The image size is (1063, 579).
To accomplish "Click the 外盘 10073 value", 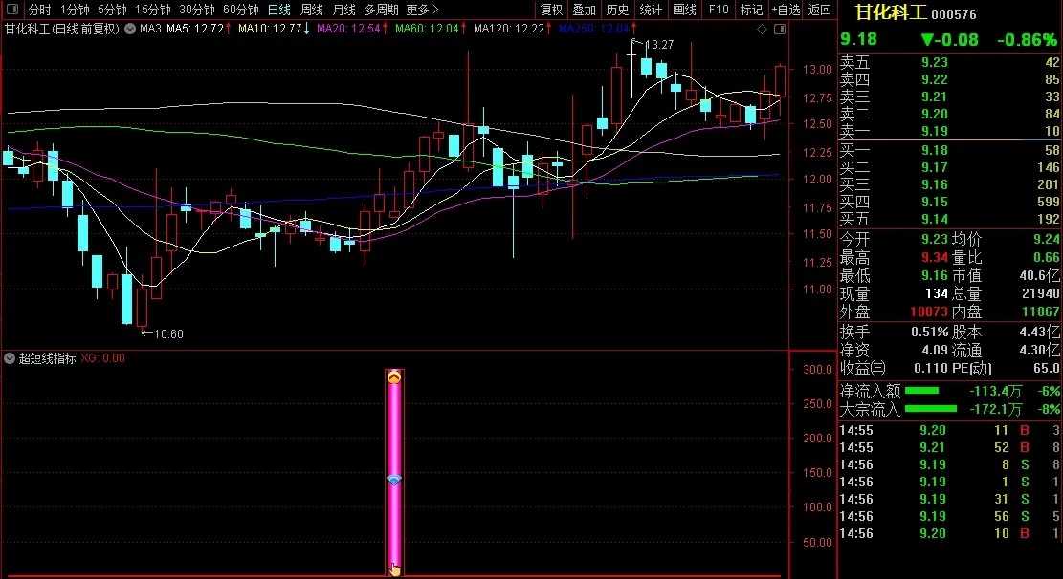I will tap(929, 311).
